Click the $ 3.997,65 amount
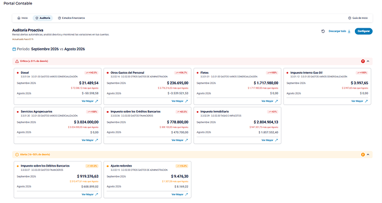The image size is (382, 203). (359, 83)
